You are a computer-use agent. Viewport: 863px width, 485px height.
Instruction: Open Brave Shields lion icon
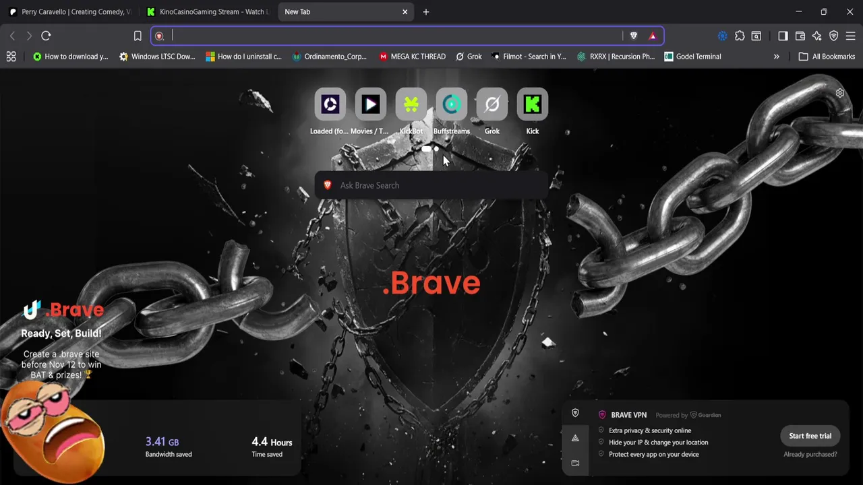(x=633, y=36)
